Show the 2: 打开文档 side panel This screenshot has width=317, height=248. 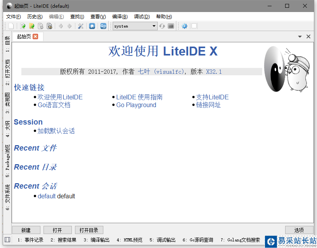7,72
